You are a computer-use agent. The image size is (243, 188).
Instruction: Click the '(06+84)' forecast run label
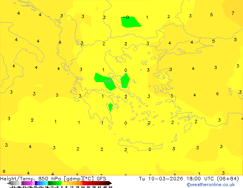pyautogui.click(x=228, y=179)
